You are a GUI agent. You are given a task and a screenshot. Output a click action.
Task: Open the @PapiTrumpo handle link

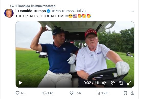coord(62,11)
